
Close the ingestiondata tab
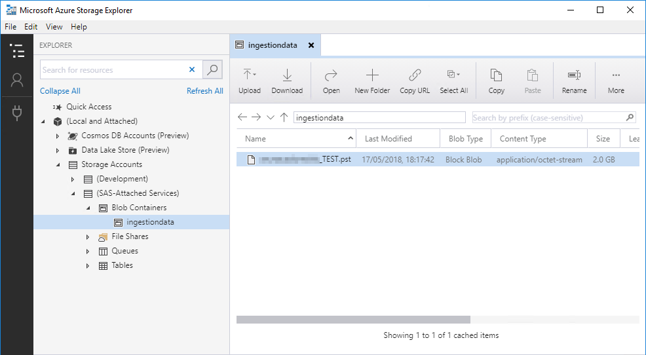point(311,45)
